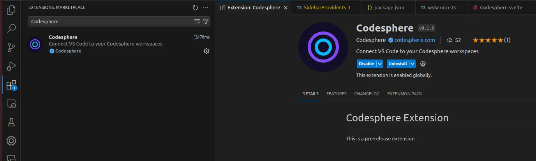Viewport: 536px width, 161px height.
Task: Click the Codesphere search input field
Action: (x=111, y=21)
